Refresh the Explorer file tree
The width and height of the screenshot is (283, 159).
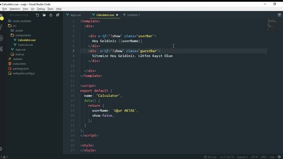[51, 15]
